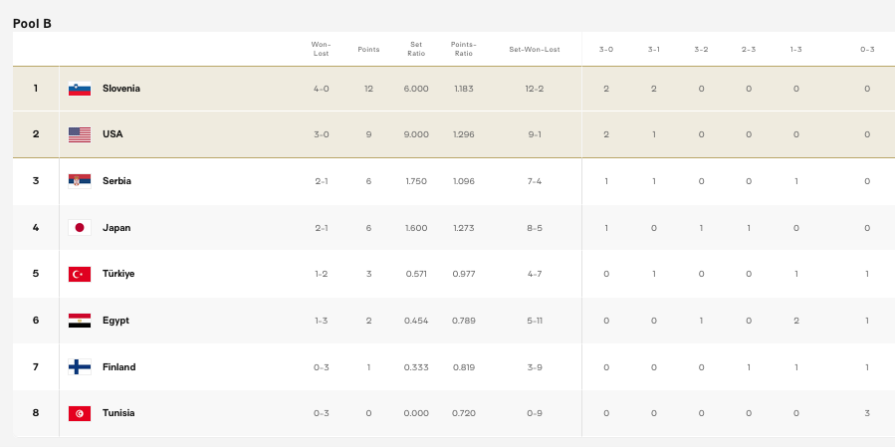Viewport: 895px width, 447px height.
Task: Click the Pool B heading
Action: click(x=32, y=23)
